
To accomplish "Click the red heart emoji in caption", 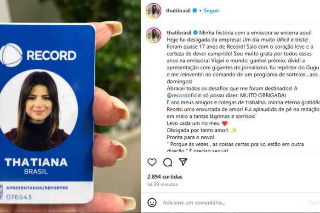I will 225,123.
